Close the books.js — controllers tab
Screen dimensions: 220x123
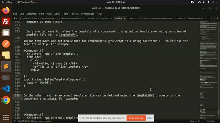(84, 18)
